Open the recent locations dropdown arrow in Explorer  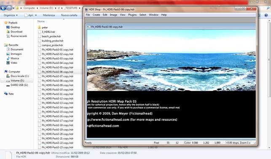tap(13, 8)
